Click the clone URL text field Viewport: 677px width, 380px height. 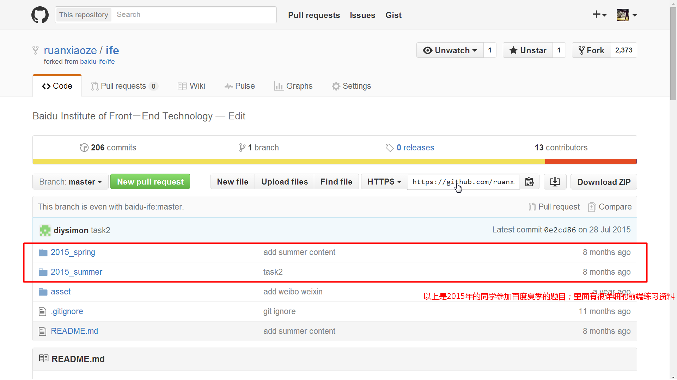pos(463,182)
